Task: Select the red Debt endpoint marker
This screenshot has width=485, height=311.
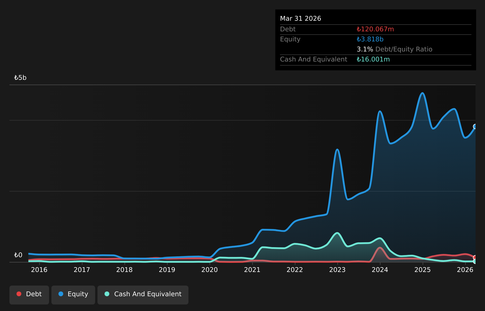Action: [x=475, y=257]
